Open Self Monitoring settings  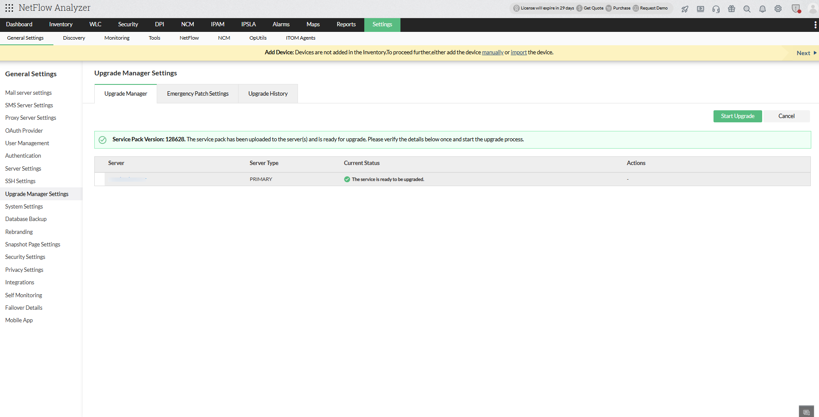[x=24, y=295]
